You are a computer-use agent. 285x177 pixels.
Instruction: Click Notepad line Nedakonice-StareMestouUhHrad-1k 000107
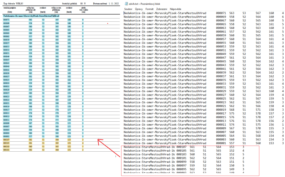[184, 147]
